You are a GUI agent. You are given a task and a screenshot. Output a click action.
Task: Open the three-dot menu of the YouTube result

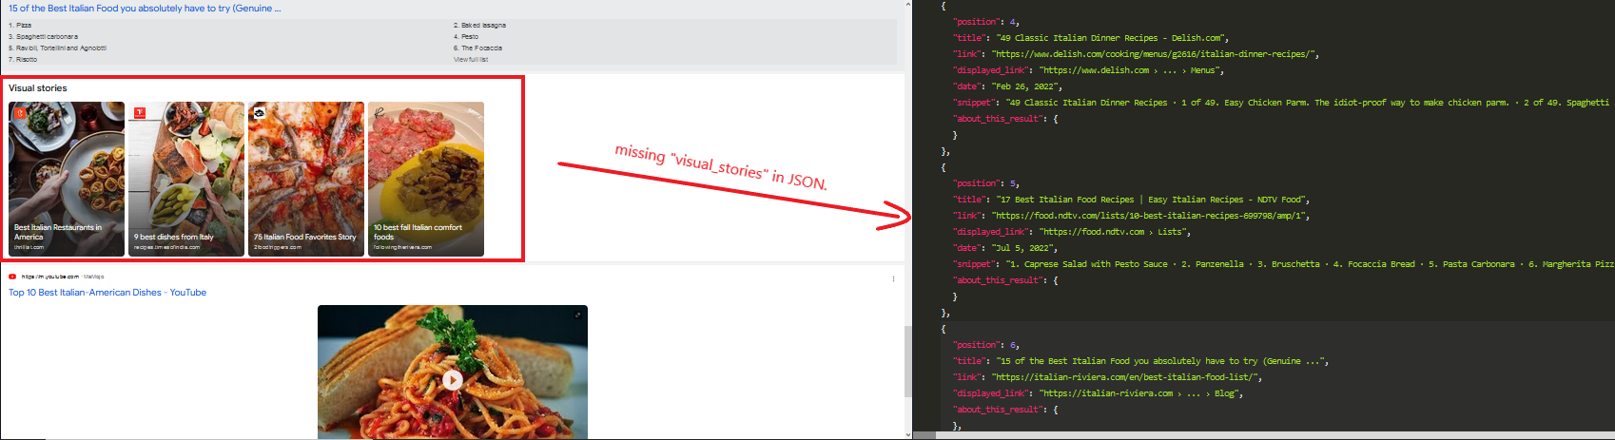coord(893,278)
